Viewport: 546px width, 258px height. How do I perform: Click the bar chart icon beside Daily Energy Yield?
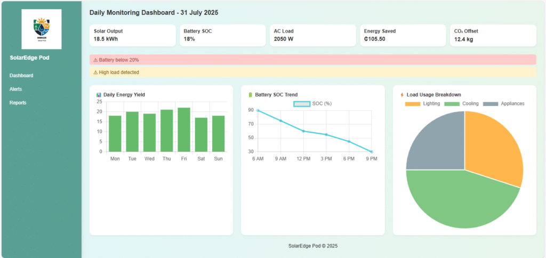click(99, 95)
